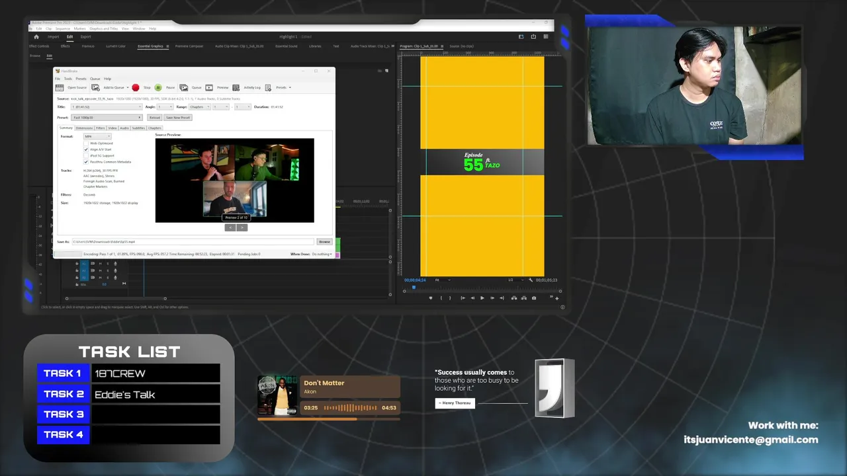The width and height of the screenshot is (847, 476).
Task: Click Step Back one frame in Program monitor
Action: [x=472, y=298]
